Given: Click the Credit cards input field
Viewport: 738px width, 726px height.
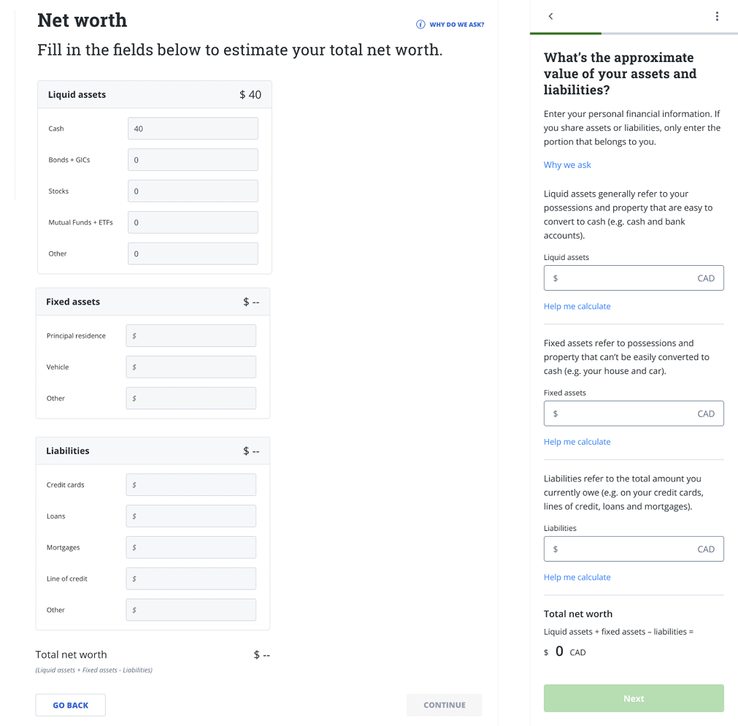Looking at the screenshot, I should [x=191, y=484].
